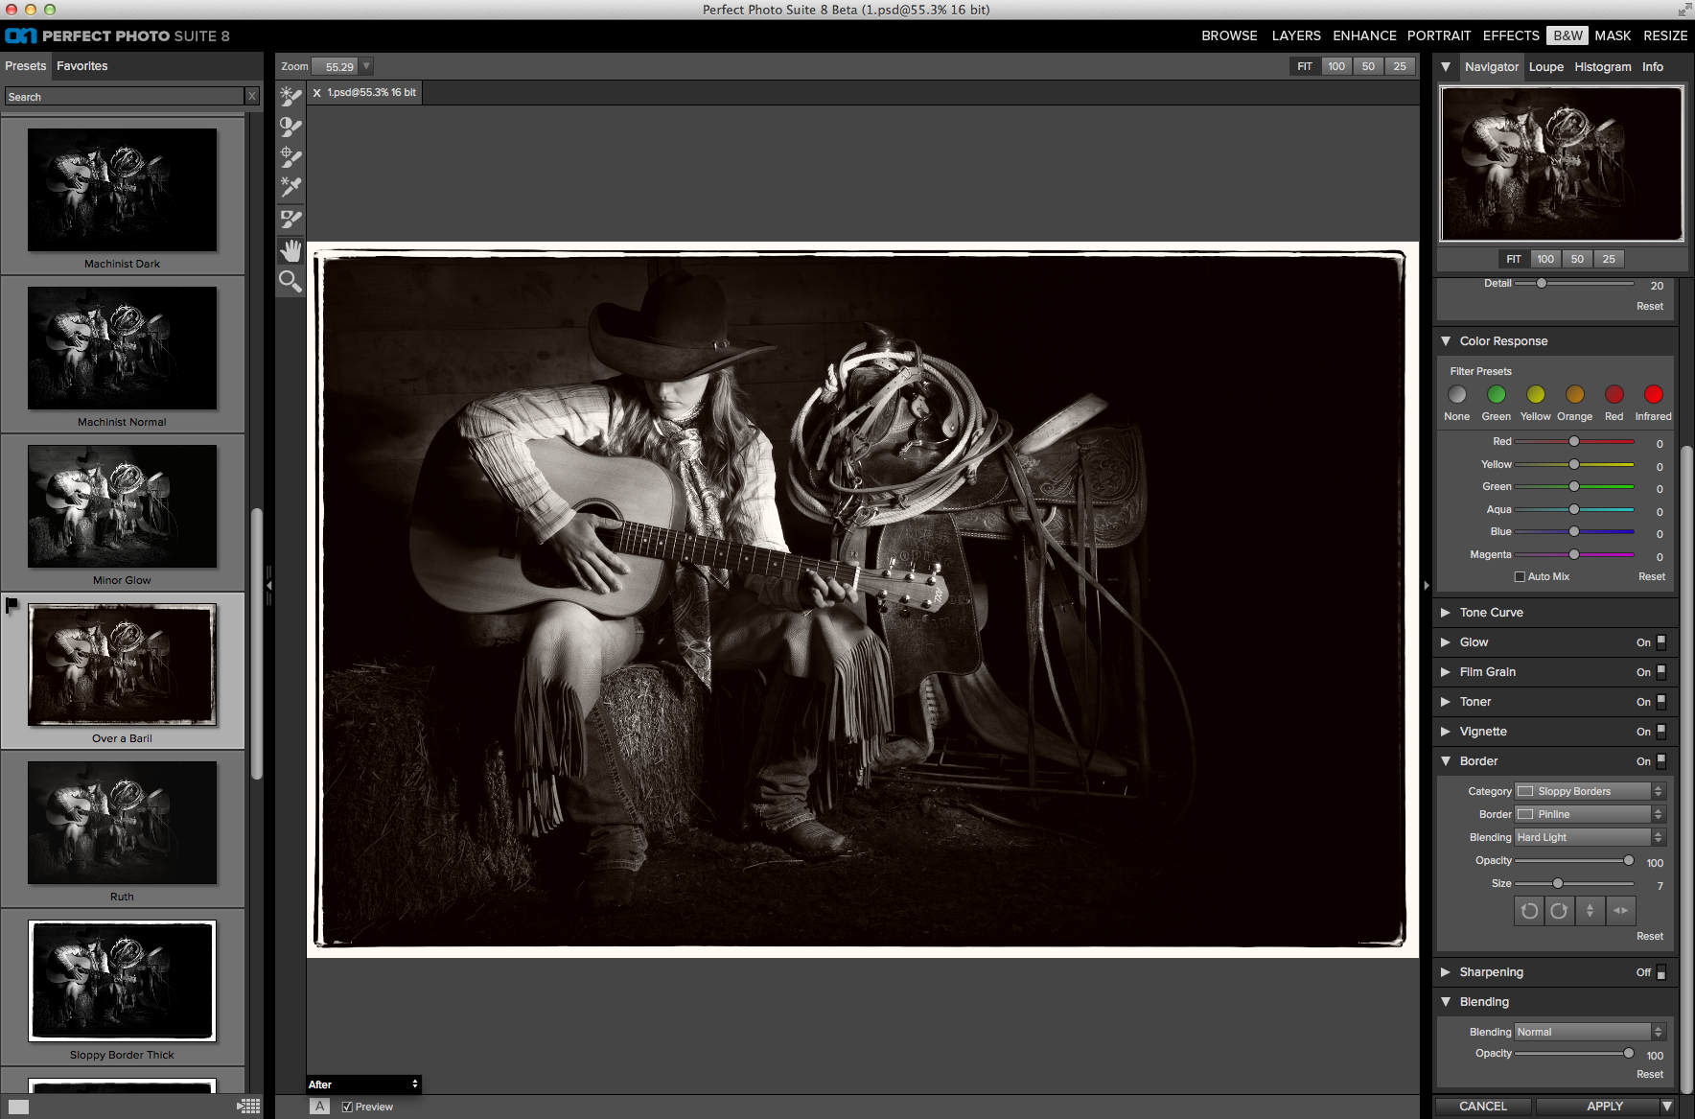Open the border Category dropdown
The image size is (1695, 1119).
(1591, 791)
